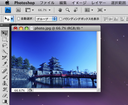Open the ファイル menu
This screenshot has width=128, height=105.
[47, 3]
